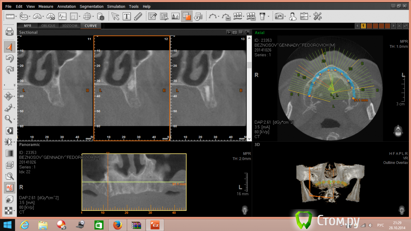Toggle the invert contrast button in sidebar
Screen dimensions: 411x231
click(10, 131)
